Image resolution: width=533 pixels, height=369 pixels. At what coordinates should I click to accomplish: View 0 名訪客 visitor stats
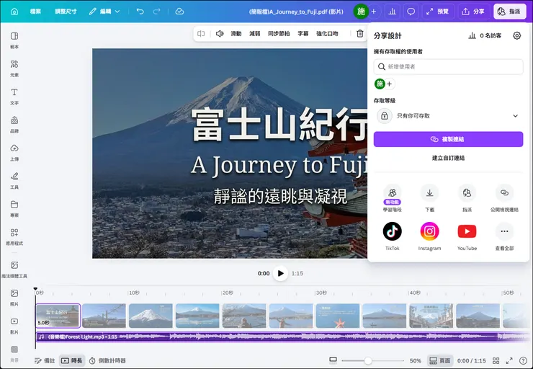[485, 36]
